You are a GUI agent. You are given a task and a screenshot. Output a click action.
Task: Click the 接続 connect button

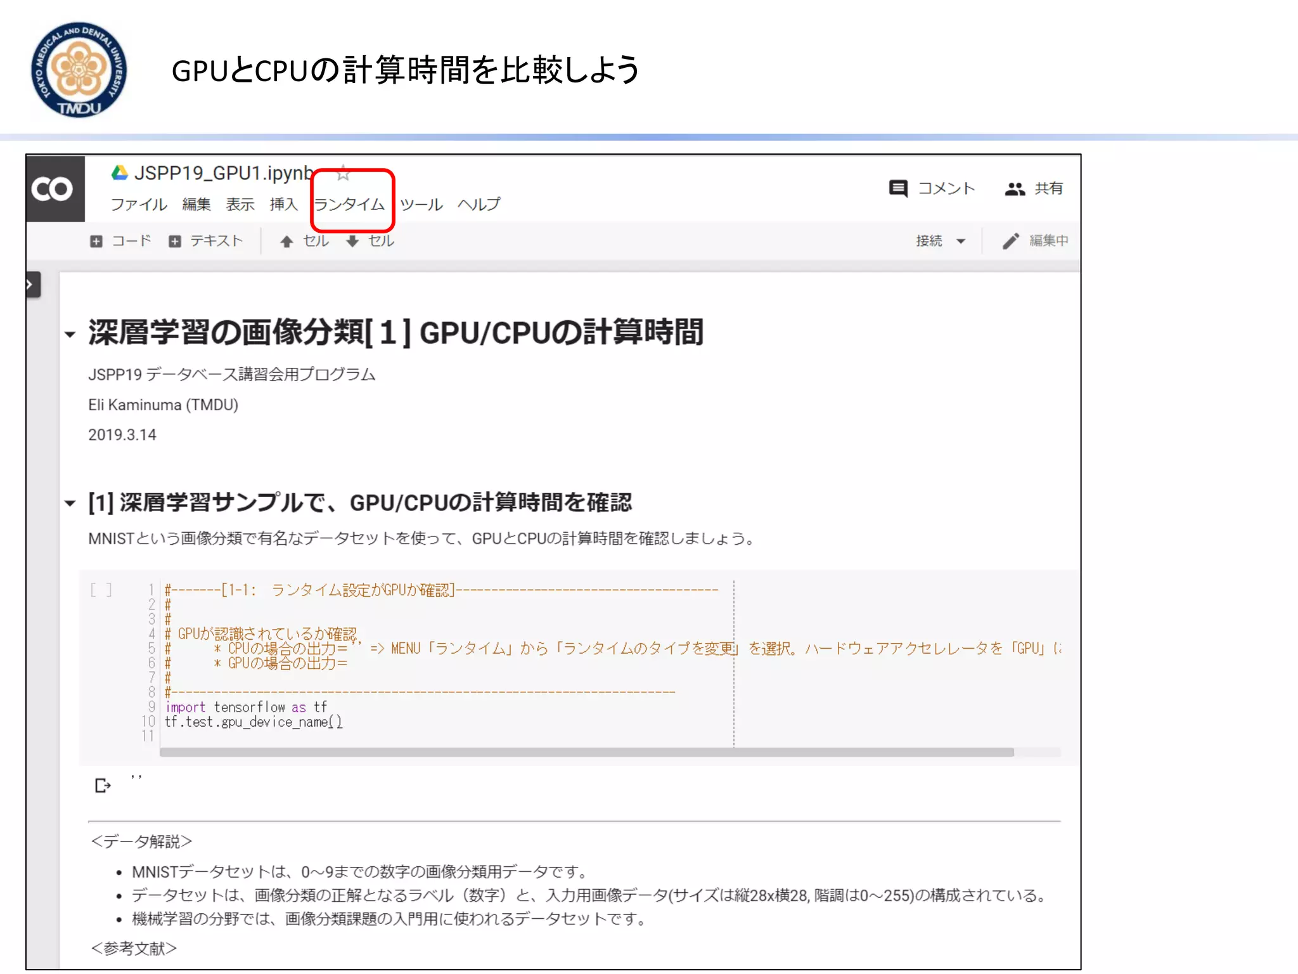[929, 241]
